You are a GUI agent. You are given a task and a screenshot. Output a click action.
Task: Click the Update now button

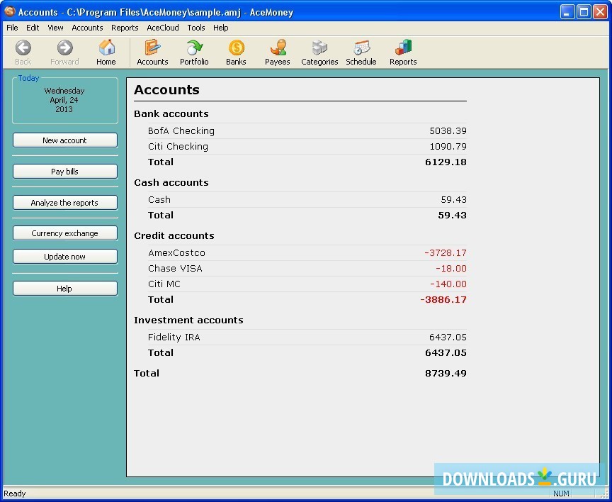coord(65,257)
